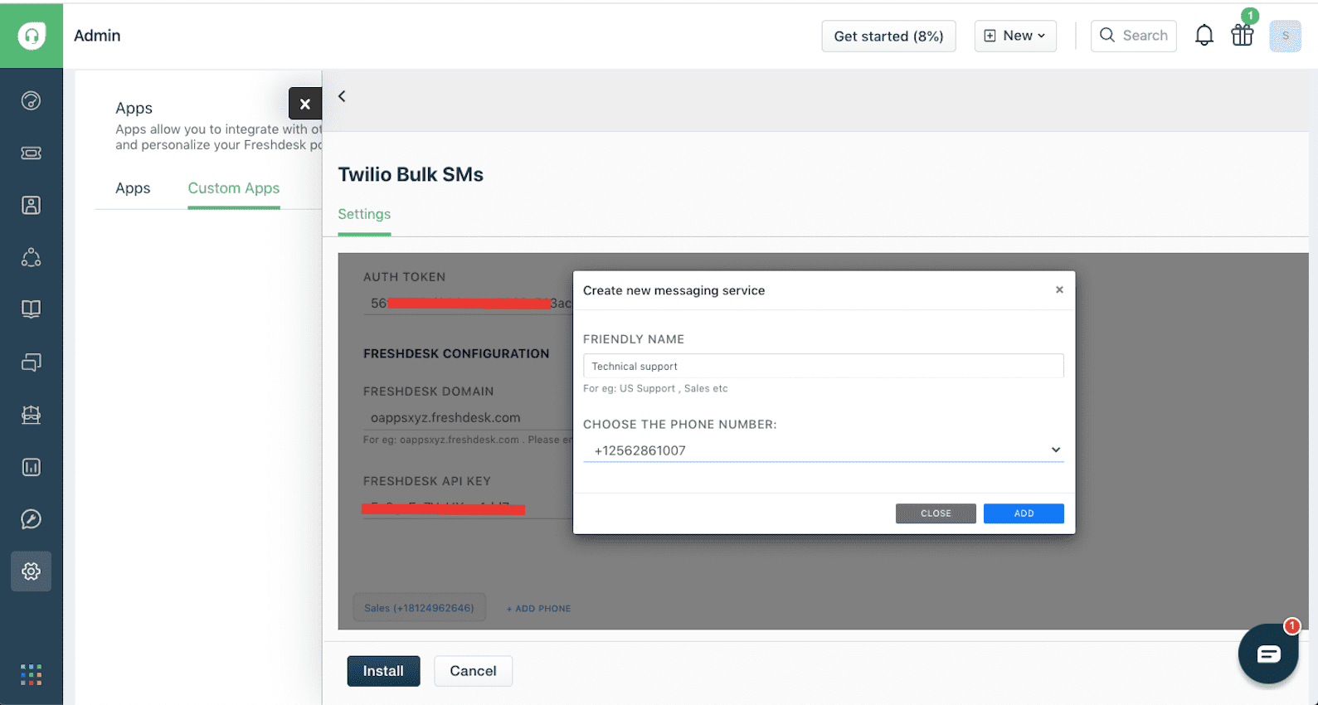Screen dimensions: 1318x705
Task: Click the CLOSE button in dialog
Action: click(936, 513)
